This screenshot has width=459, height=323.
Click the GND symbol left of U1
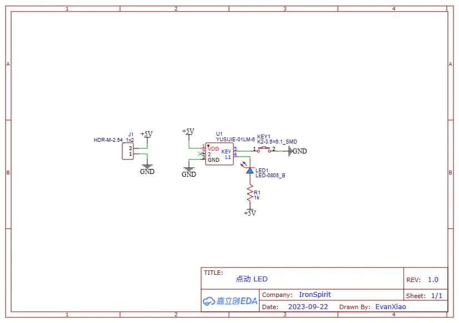tap(189, 172)
